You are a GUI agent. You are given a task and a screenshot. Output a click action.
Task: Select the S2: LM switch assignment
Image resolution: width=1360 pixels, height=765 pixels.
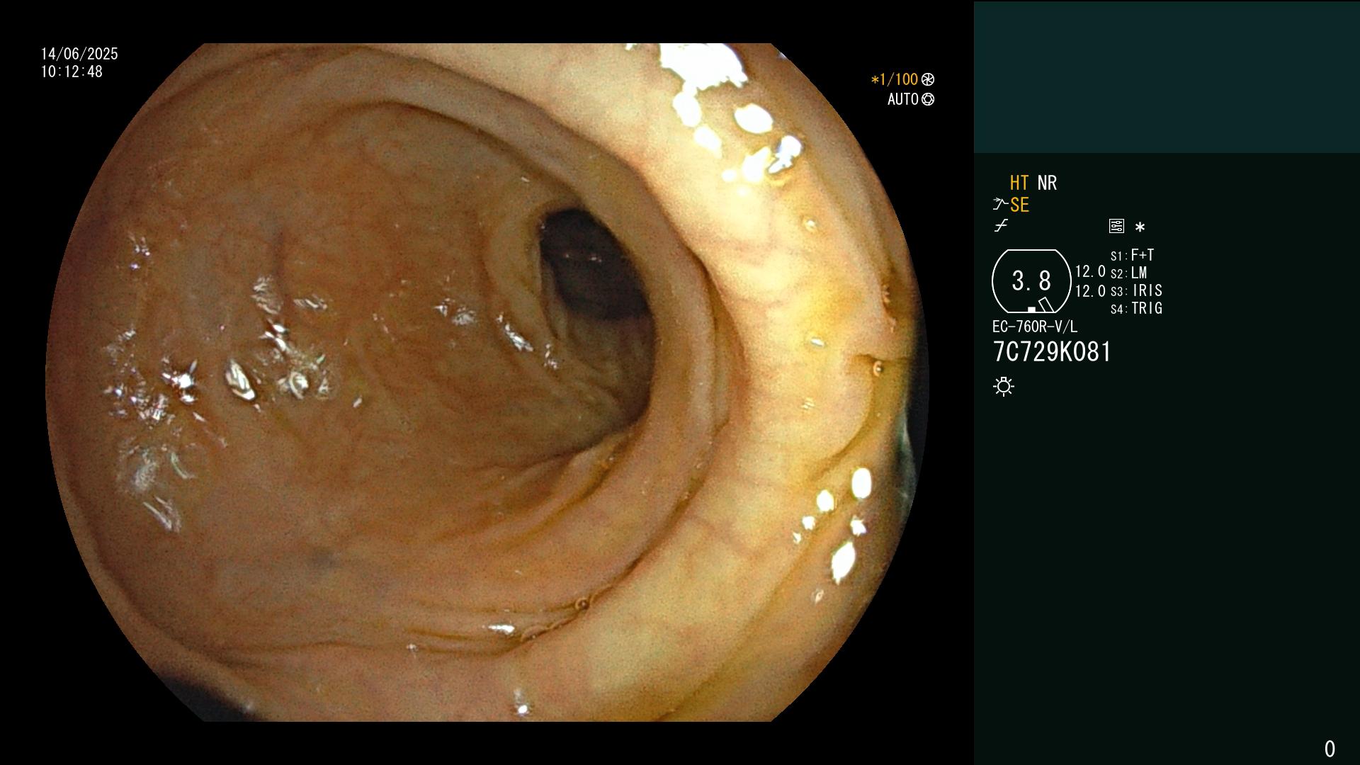pyautogui.click(x=1129, y=273)
